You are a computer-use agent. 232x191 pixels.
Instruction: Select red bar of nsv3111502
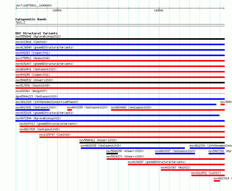(208, 175)
